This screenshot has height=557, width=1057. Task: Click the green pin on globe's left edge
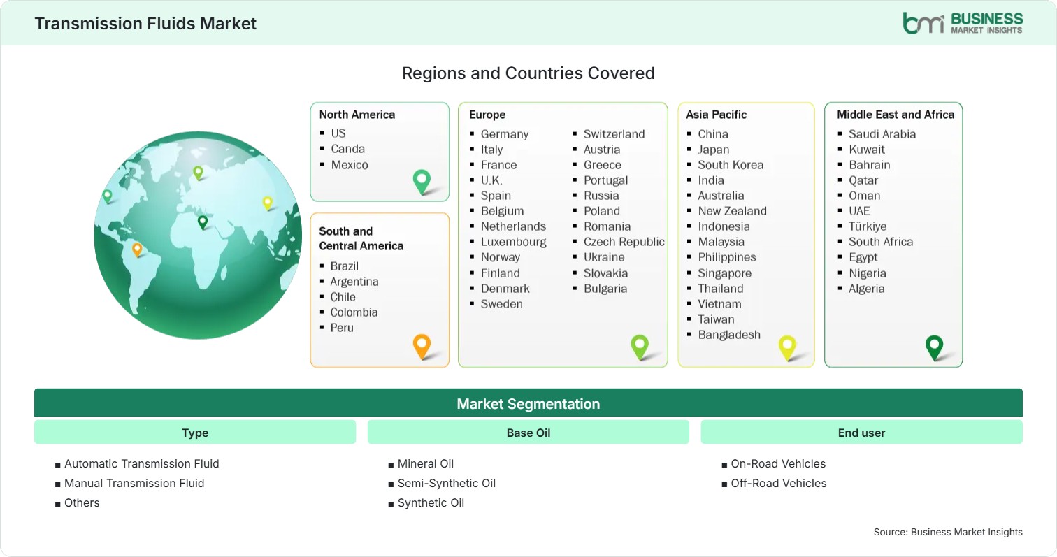tap(107, 196)
